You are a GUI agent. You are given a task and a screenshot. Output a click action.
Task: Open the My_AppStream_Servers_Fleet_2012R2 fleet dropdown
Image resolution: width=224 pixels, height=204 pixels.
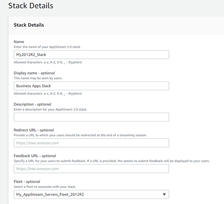pyautogui.click(x=91, y=194)
